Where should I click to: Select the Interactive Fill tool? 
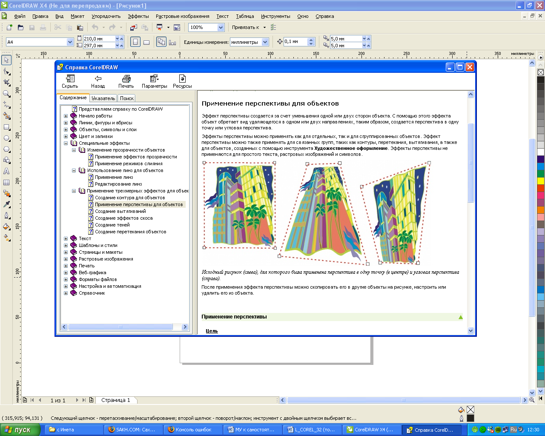pos(6,238)
